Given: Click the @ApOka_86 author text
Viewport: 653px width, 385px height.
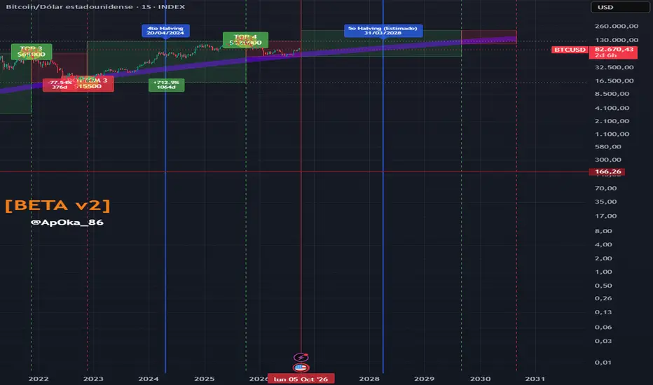Looking at the screenshot, I should (x=67, y=223).
